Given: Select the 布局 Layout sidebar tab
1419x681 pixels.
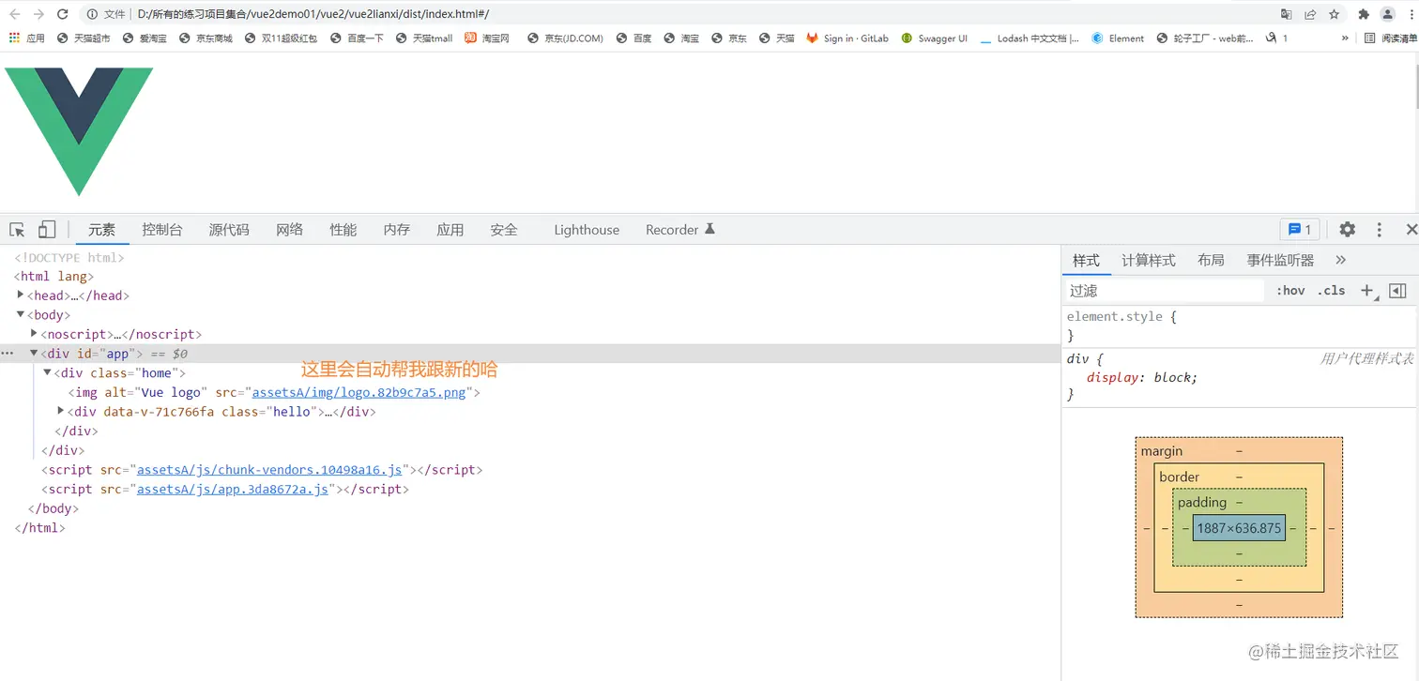Looking at the screenshot, I should [1211, 260].
